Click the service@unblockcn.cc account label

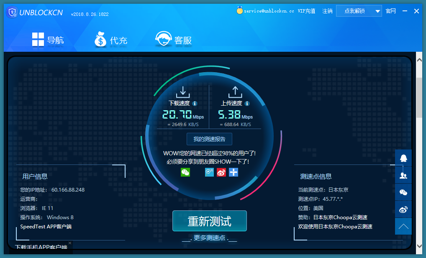(269, 11)
